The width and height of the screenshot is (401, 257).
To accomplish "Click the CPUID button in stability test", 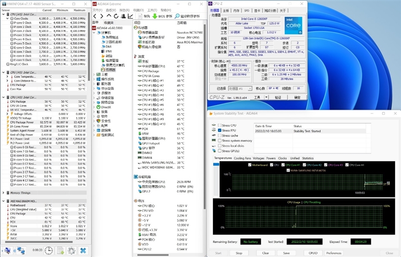I will pyautogui.click(x=313, y=253).
